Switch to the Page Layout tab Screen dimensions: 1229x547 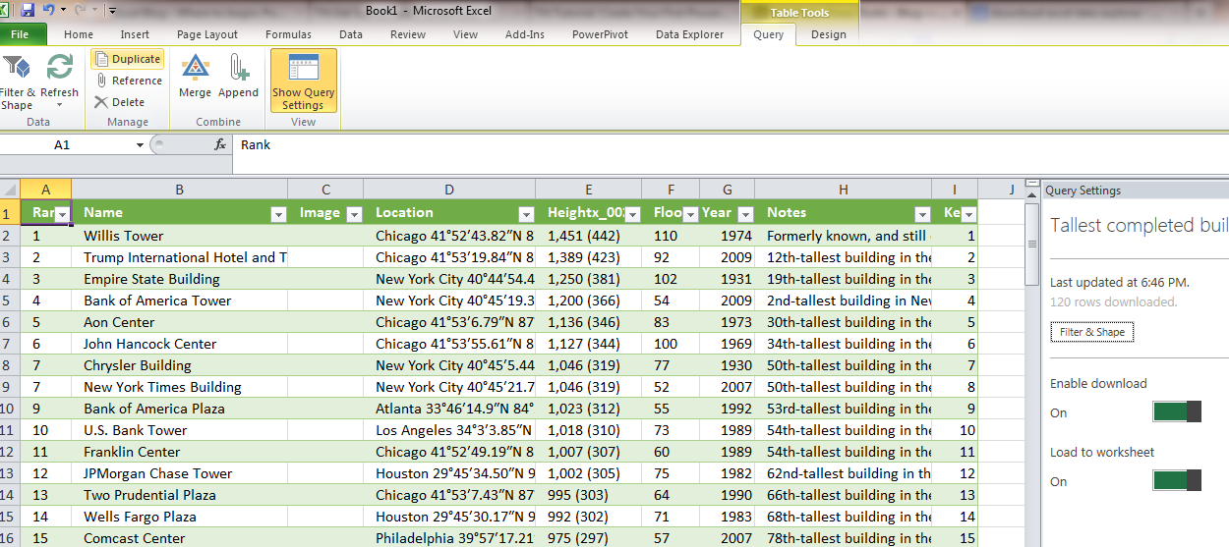pos(207,34)
